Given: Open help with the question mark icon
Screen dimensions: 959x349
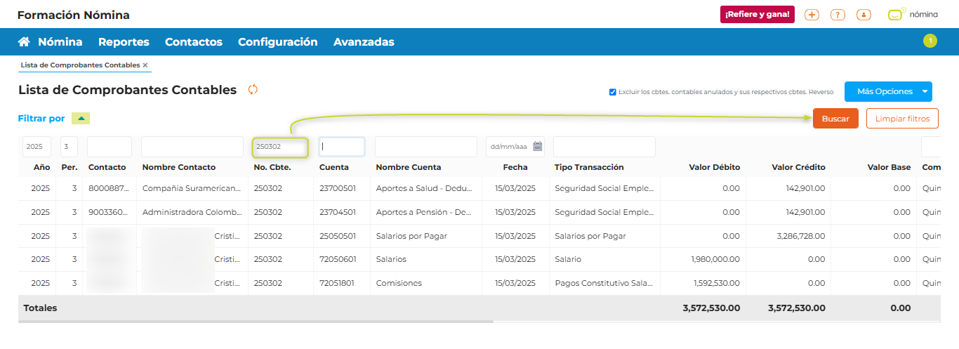Looking at the screenshot, I should (x=838, y=15).
